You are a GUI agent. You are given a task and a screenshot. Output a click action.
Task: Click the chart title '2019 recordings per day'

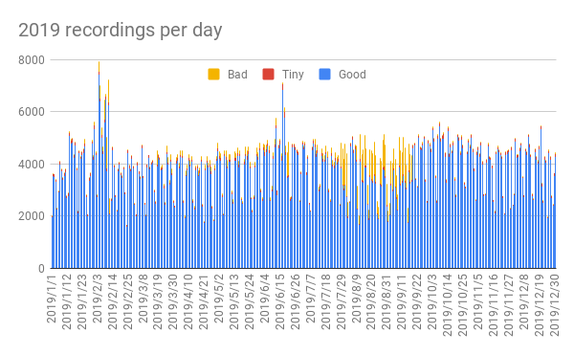(121, 30)
